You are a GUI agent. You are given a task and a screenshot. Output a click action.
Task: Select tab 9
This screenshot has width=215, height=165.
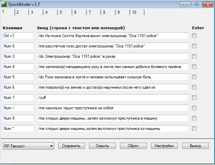pos(123,12)
